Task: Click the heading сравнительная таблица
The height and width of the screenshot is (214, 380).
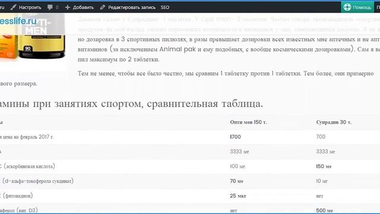Action: [x=205, y=103]
